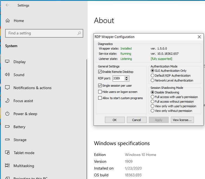Click the 'Running' service state text

pyautogui.click(x=126, y=54)
